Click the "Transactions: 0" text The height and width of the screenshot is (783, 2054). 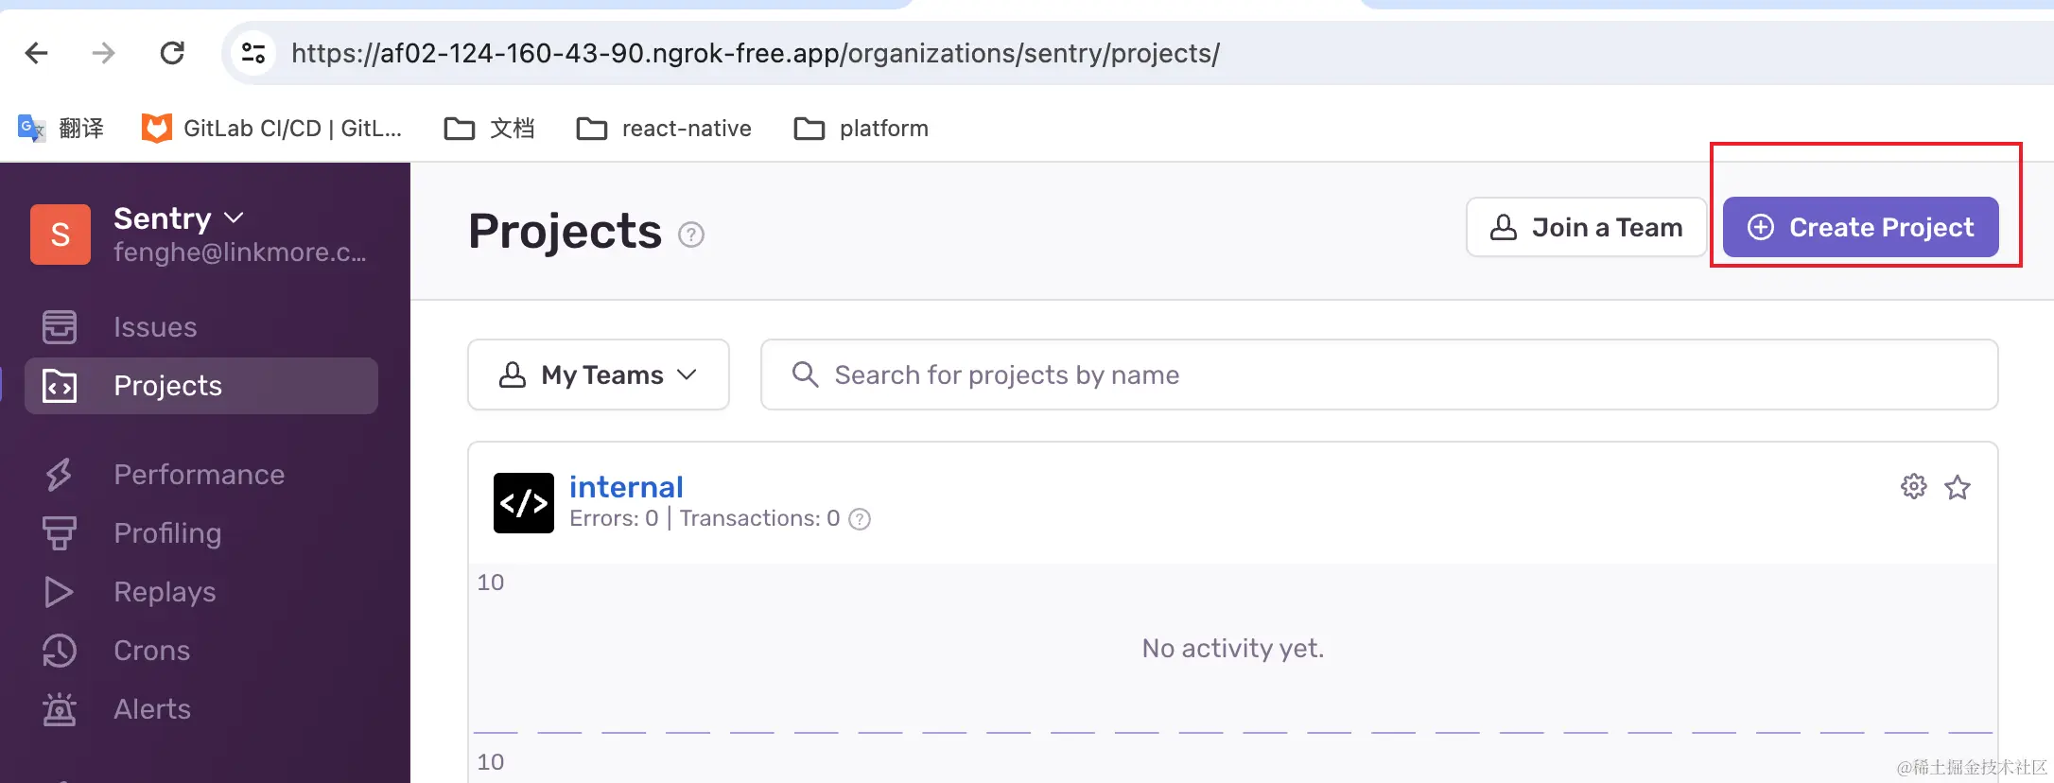pyautogui.click(x=759, y=518)
